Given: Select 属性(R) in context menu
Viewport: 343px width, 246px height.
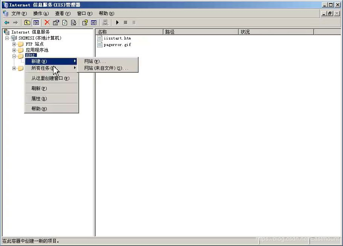Looking at the screenshot, I should tap(51, 99).
